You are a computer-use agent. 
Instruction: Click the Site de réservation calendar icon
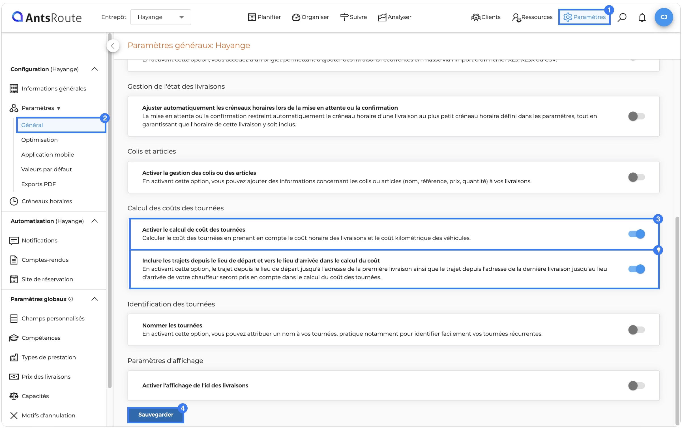(14, 279)
